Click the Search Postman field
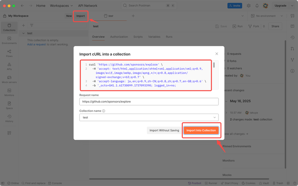Viewport: 298px width, 186px height. click(x=149, y=6)
